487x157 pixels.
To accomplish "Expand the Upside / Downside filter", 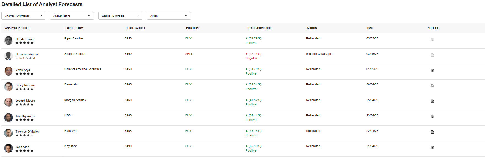I will coord(120,16).
